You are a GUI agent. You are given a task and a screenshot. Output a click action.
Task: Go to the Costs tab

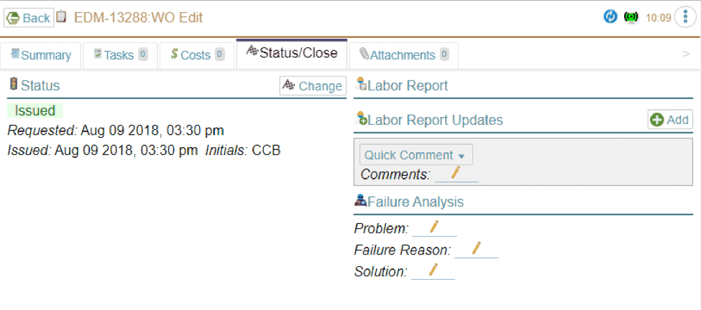[x=197, y=55]
